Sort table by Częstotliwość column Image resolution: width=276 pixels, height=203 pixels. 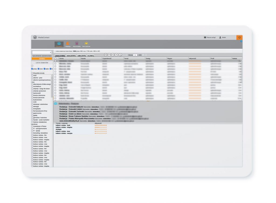click(113, 58)
